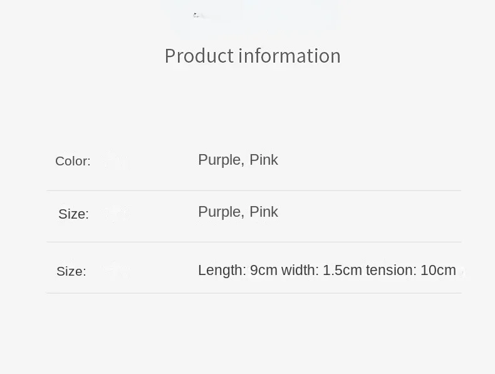Click the "Color:" row label
The height and width of the screenshot is (374, 495).
point(73,161)
